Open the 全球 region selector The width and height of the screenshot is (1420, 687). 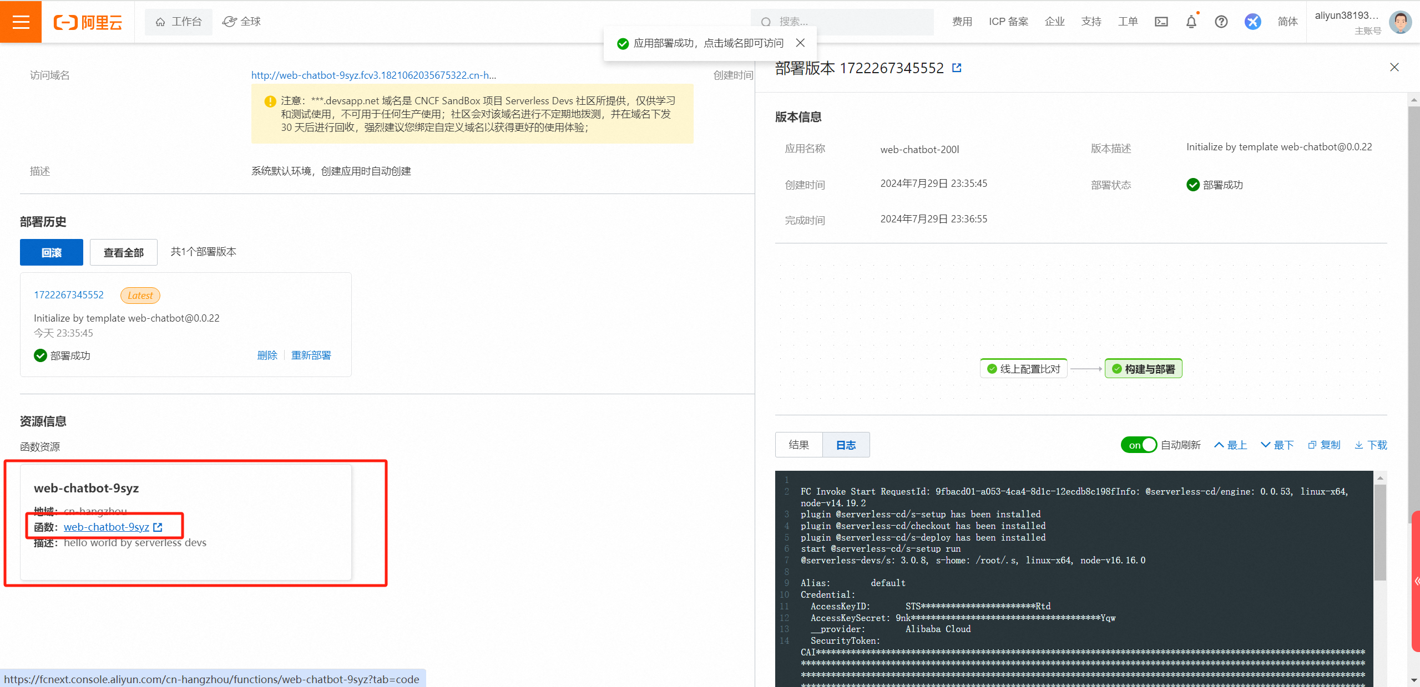pyautogui.click(x=242, y=22)
